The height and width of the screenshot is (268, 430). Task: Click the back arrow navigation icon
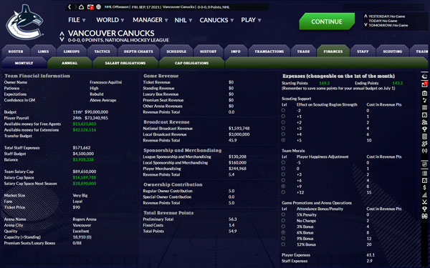click(70, 7)
